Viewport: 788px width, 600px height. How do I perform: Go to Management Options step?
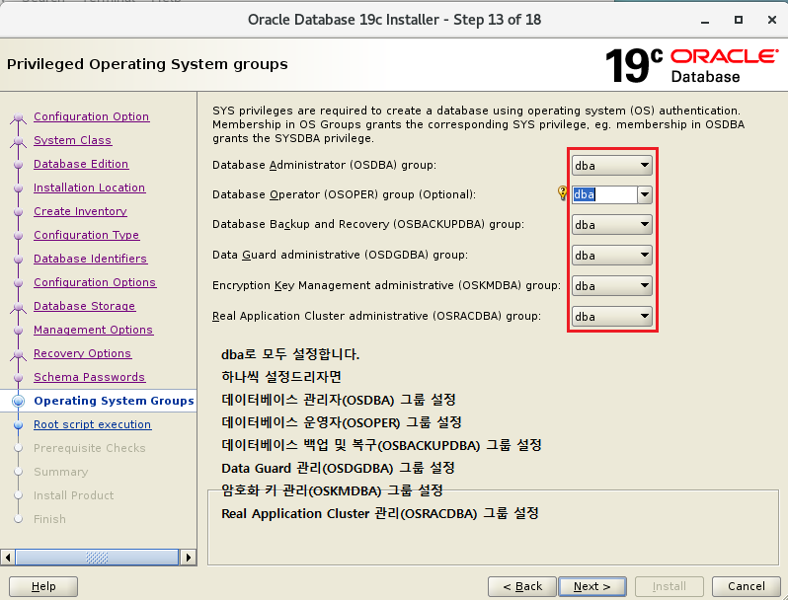tap(94, 330)
